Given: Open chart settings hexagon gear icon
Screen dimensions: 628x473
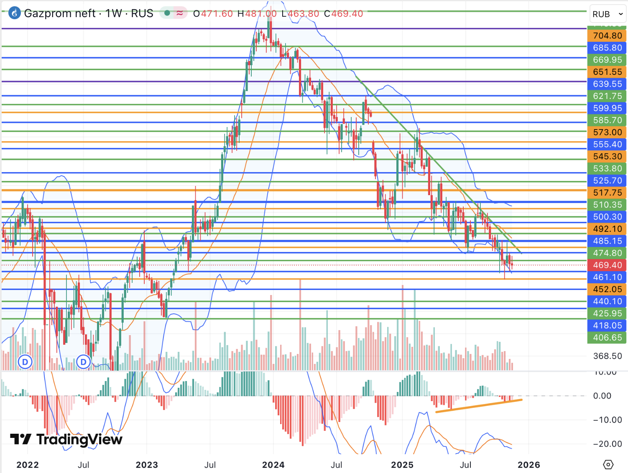Looking at the screenshot, I should click(x=608, y=465).
